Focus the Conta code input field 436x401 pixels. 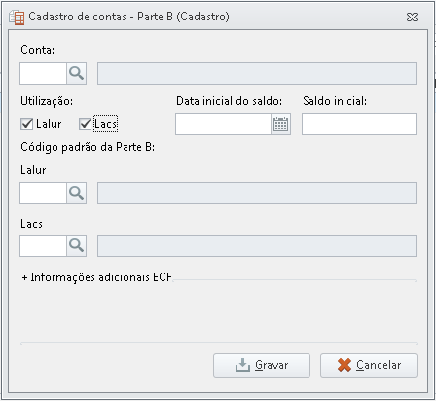[x=43, y=74]
